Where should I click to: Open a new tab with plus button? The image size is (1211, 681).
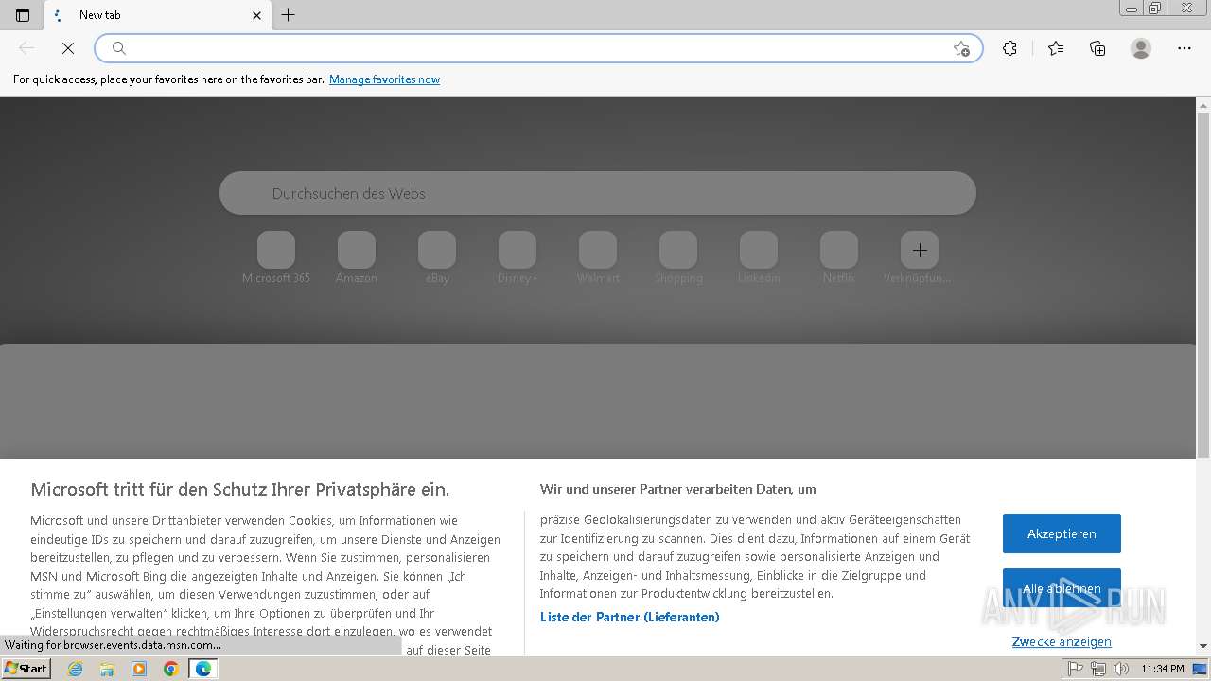click(289, 15)
